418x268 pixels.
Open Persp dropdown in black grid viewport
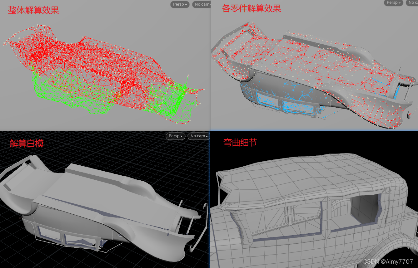(176, 136)
